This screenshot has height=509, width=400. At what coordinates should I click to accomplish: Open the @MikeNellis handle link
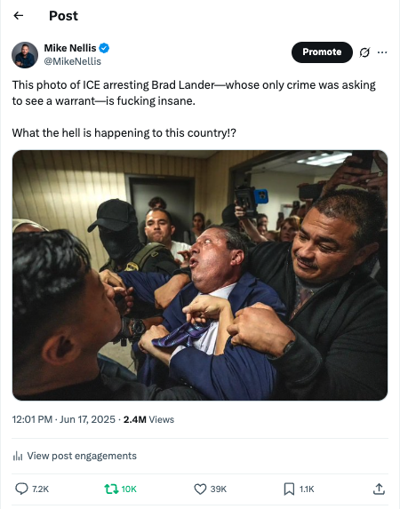73,61
